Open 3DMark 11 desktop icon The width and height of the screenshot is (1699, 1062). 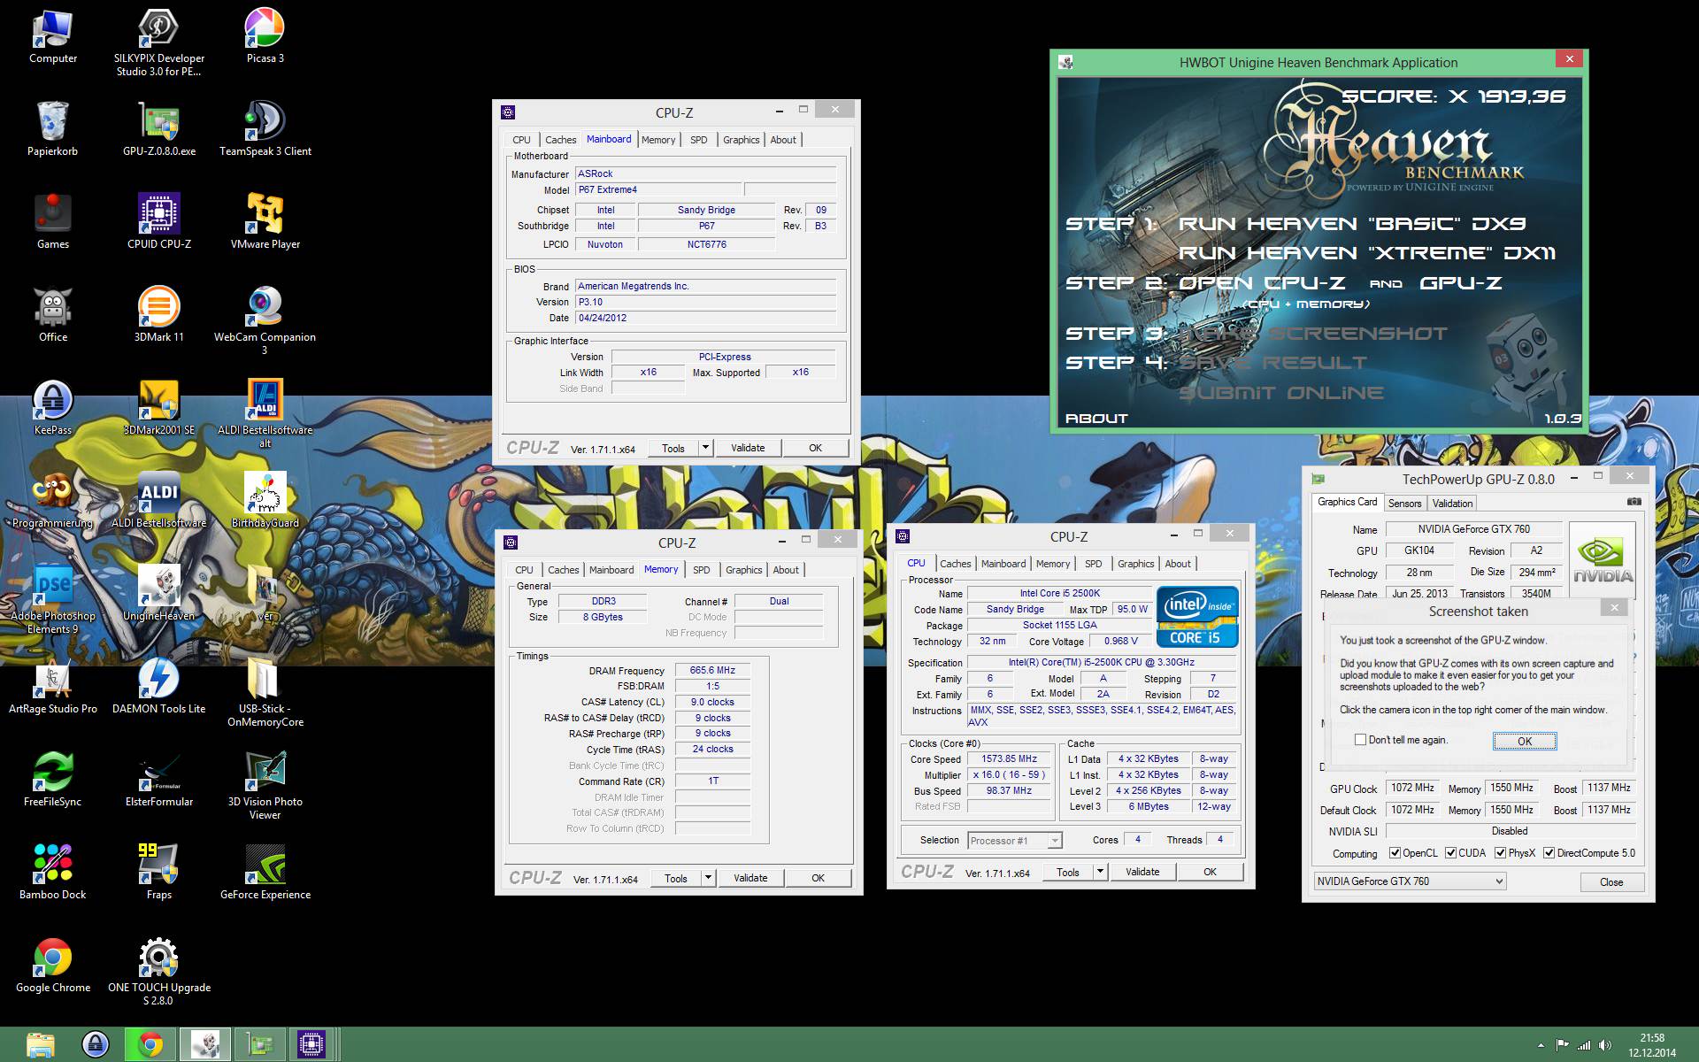(159, 315)
